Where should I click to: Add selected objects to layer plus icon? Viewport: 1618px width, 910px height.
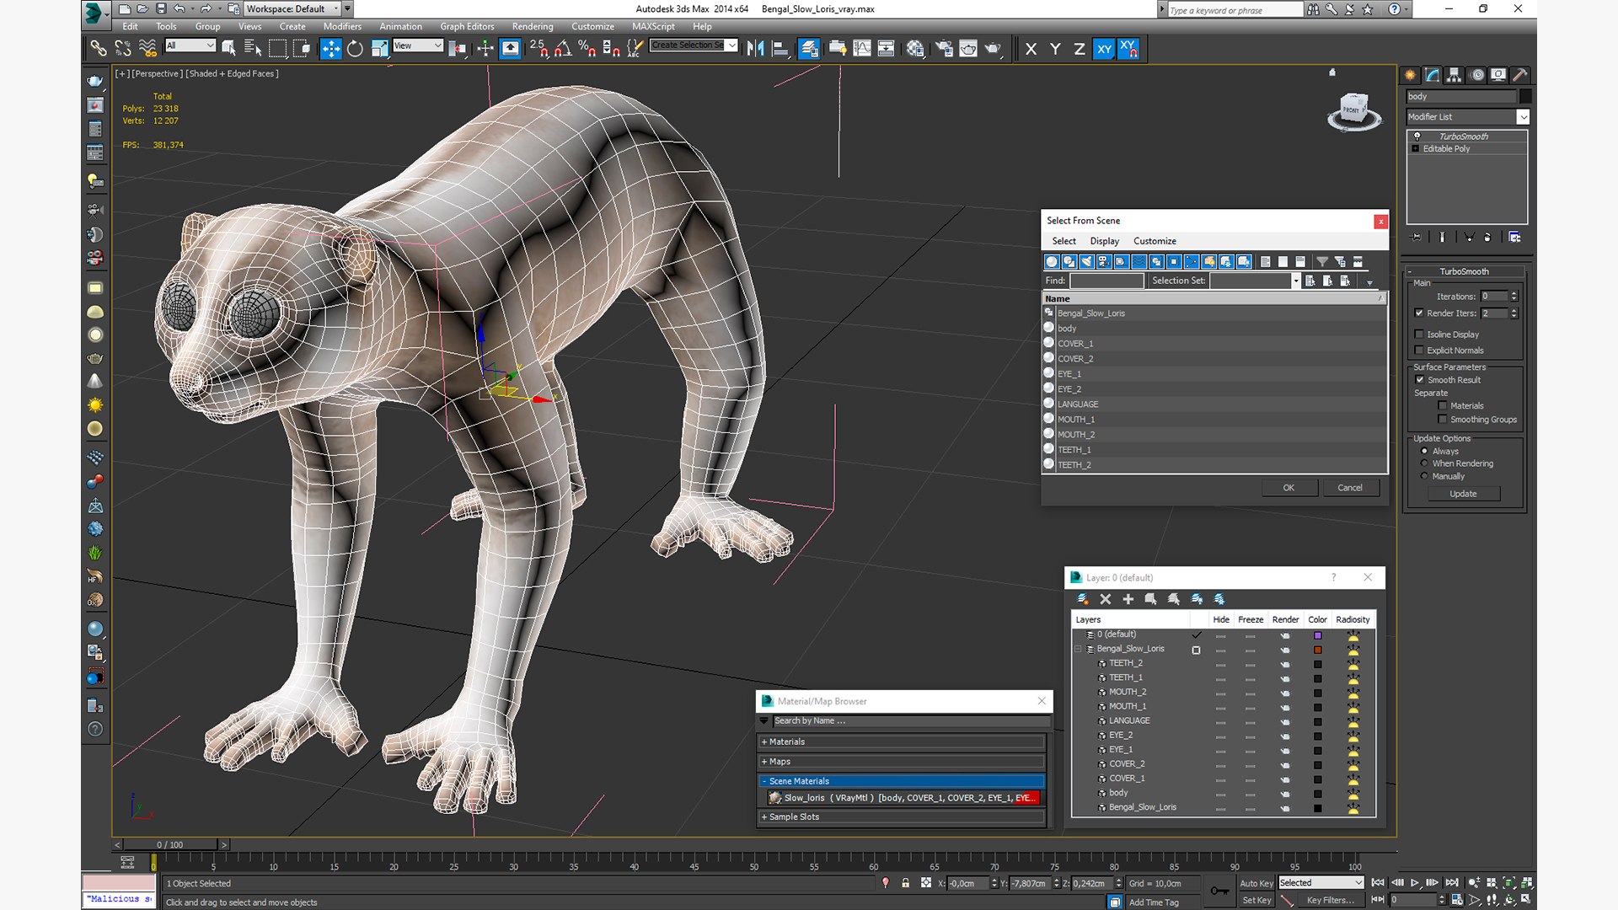1128,599
